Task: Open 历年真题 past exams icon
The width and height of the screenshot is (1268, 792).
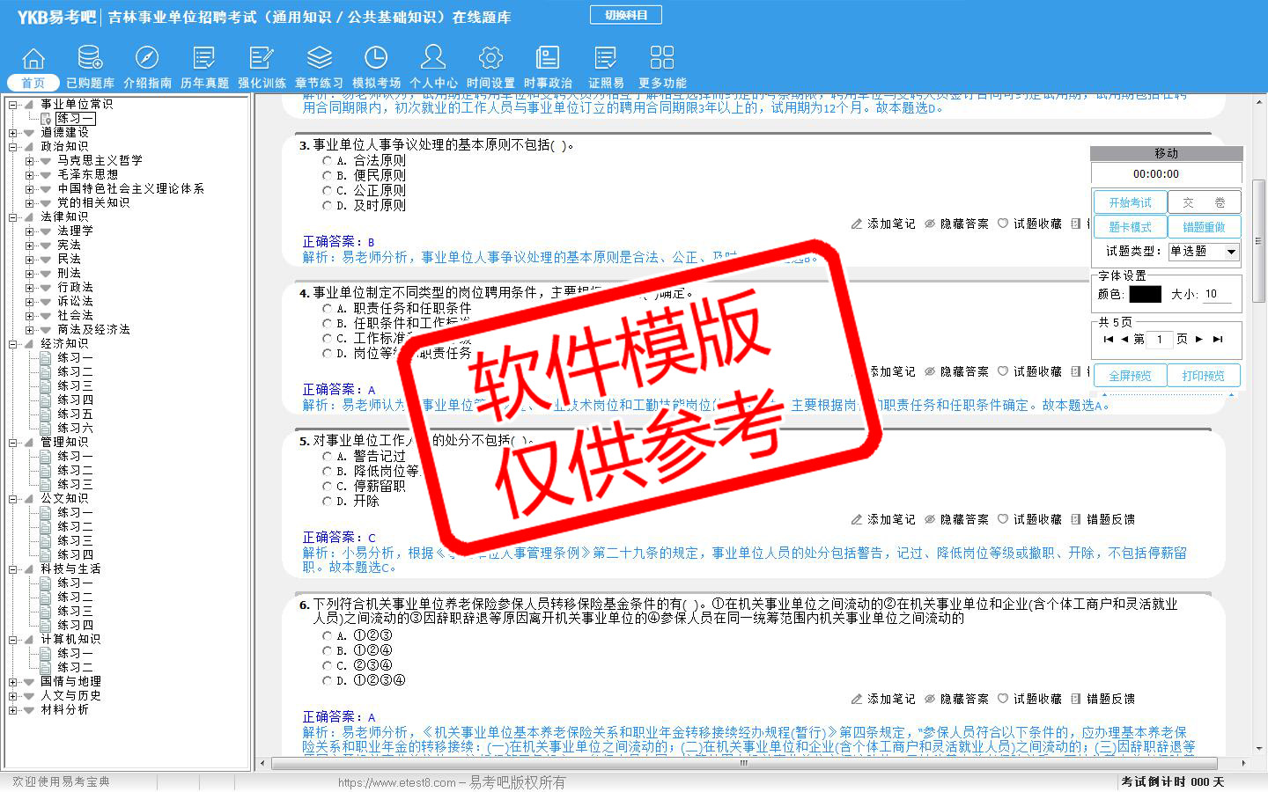Action: 204,59
